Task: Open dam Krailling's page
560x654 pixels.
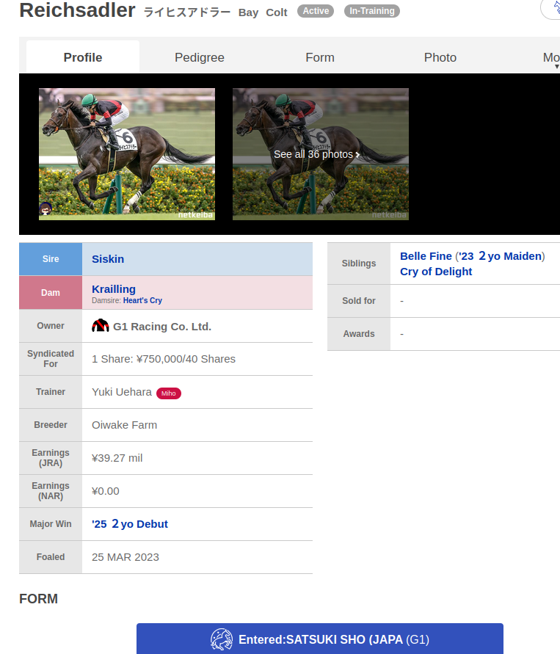Action: tap(114, 289)
